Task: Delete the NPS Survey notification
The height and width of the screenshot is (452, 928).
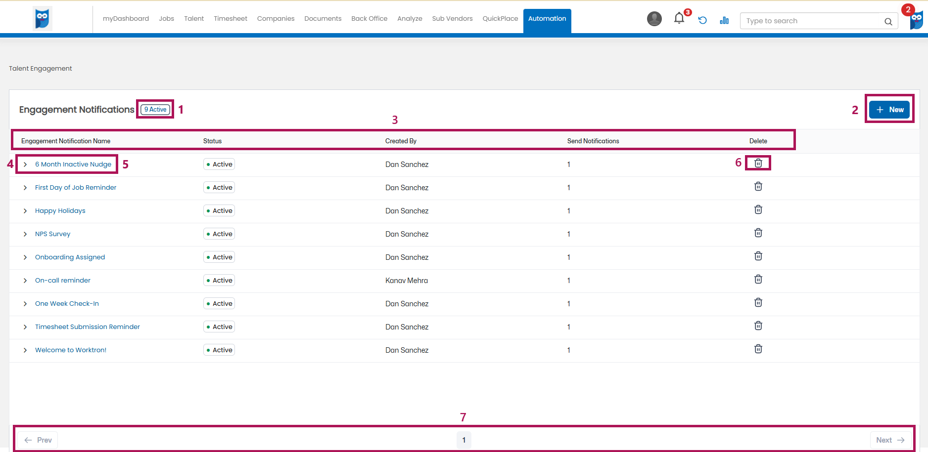Action: tap(758, 233)
